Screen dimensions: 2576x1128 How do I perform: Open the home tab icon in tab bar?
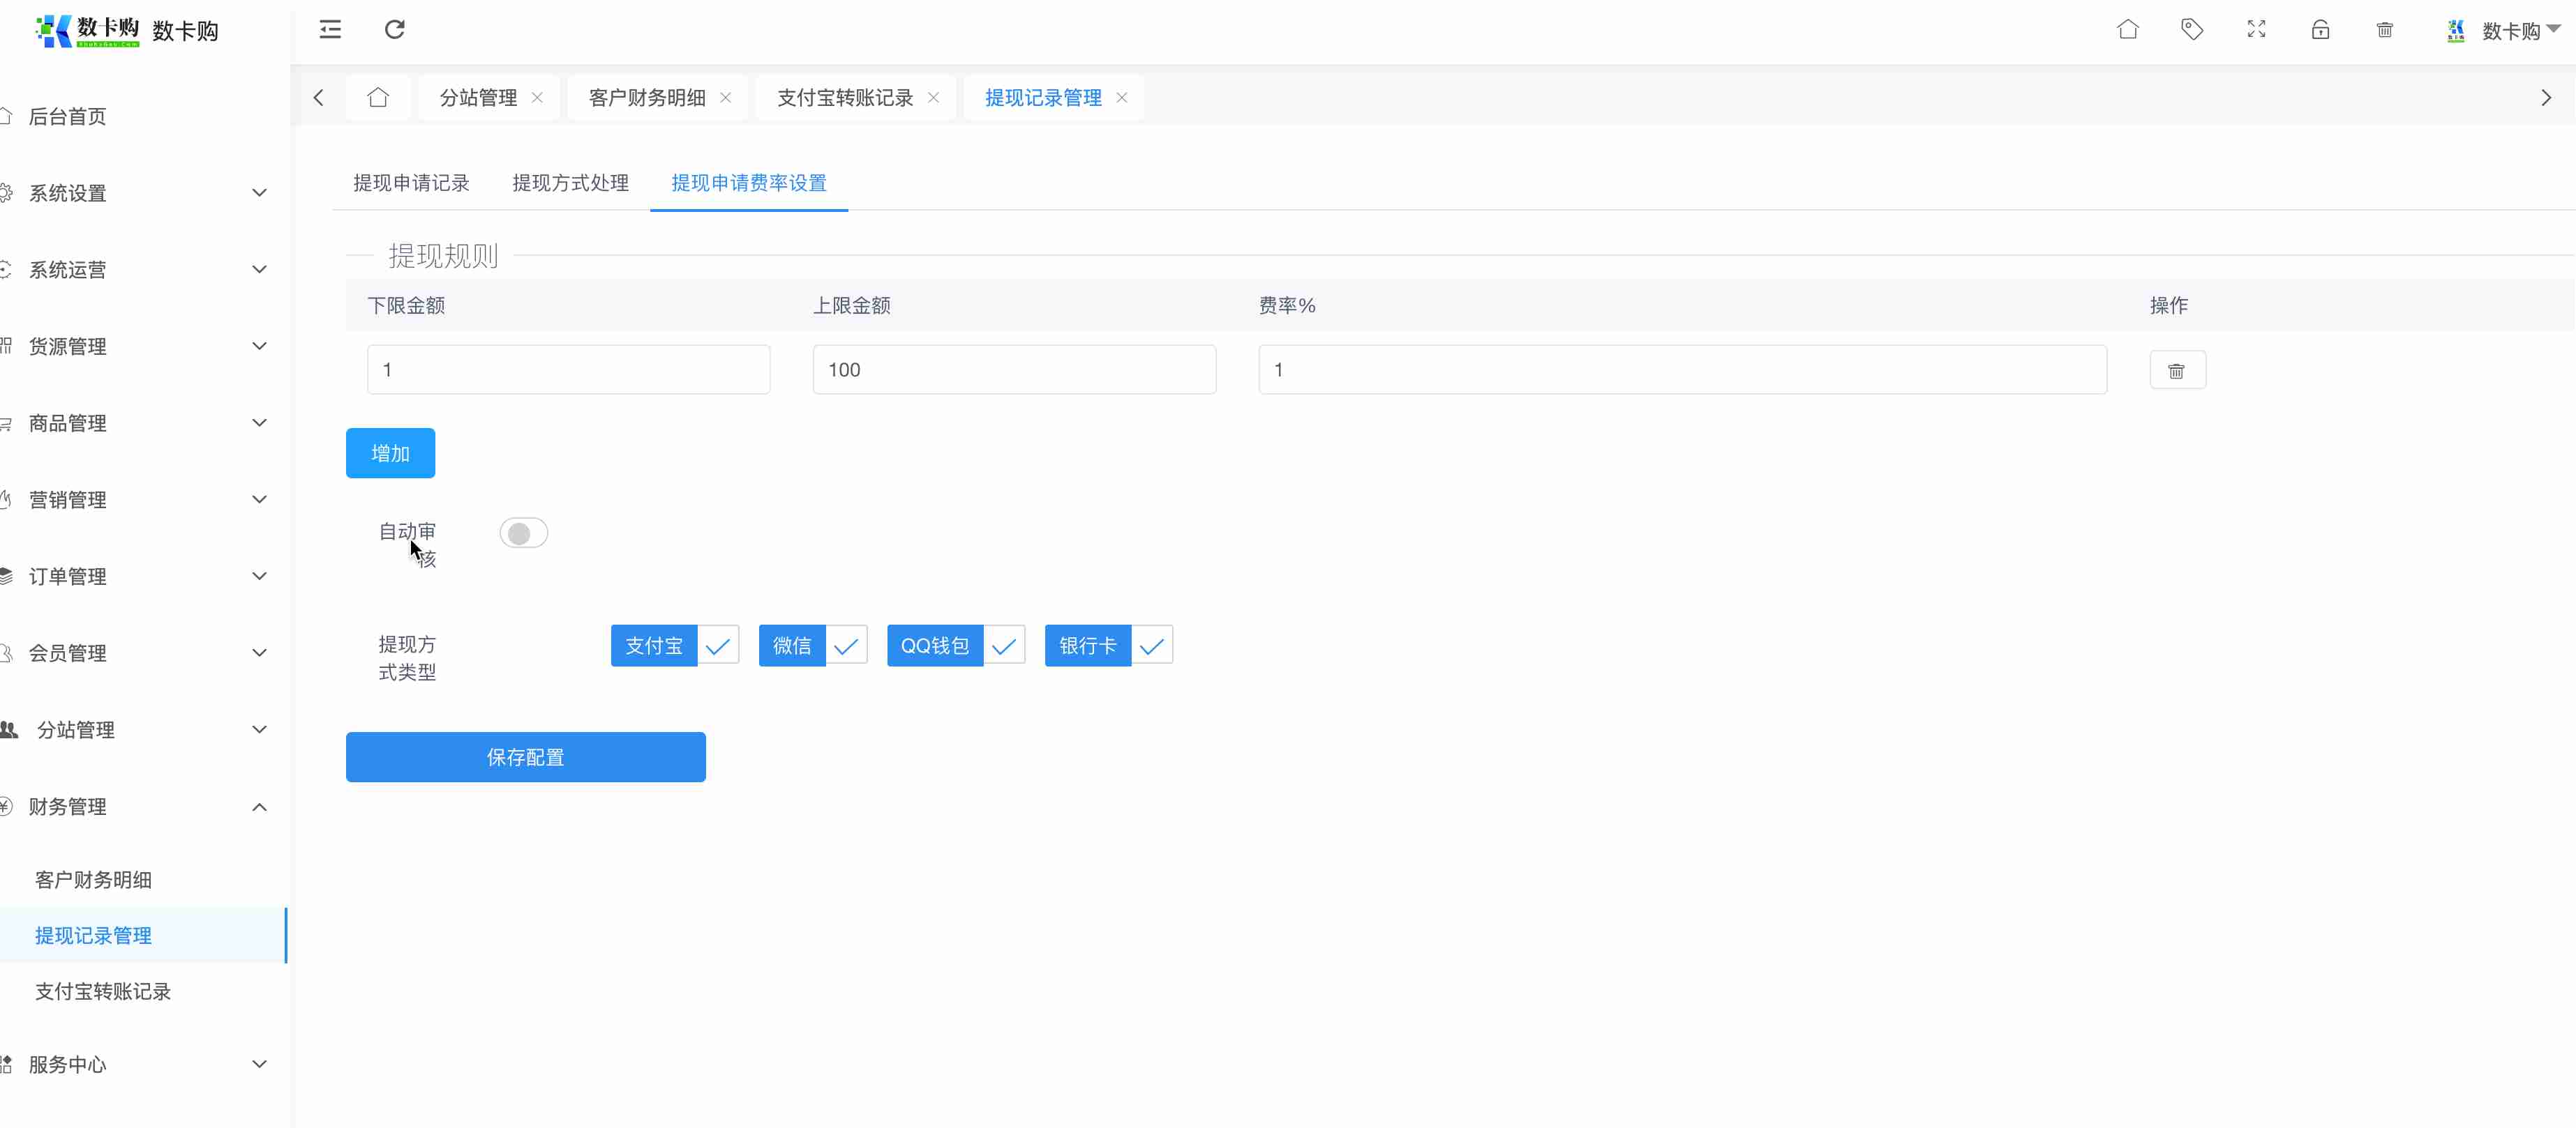pyautogui.click(x=378, y=97)
